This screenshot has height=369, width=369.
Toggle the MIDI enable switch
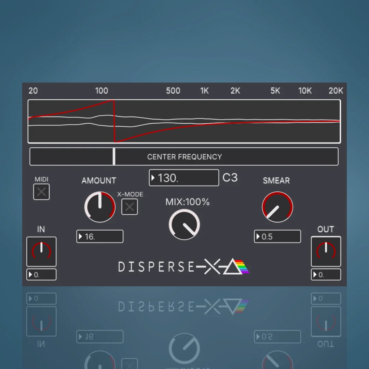pos(41,192)
